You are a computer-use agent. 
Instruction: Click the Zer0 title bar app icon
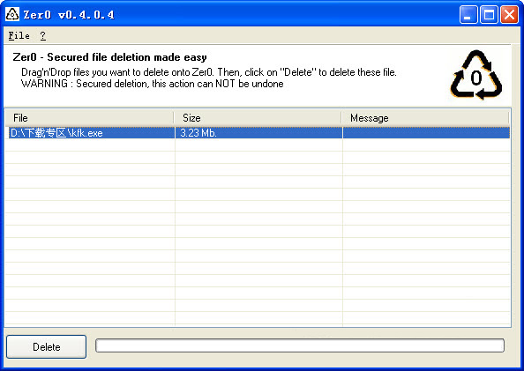(x=12, y=14)
